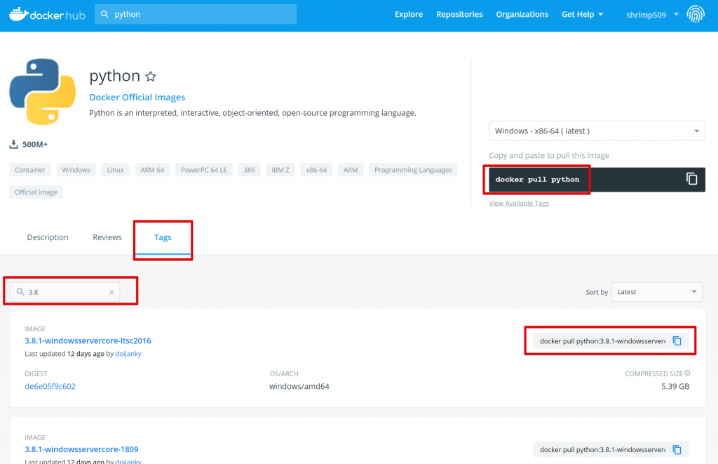Click the 500M+ downloads text
Image resolution: width=718 pixels, height=464 pixels.
pyautogui.click(x=35, y=145)
